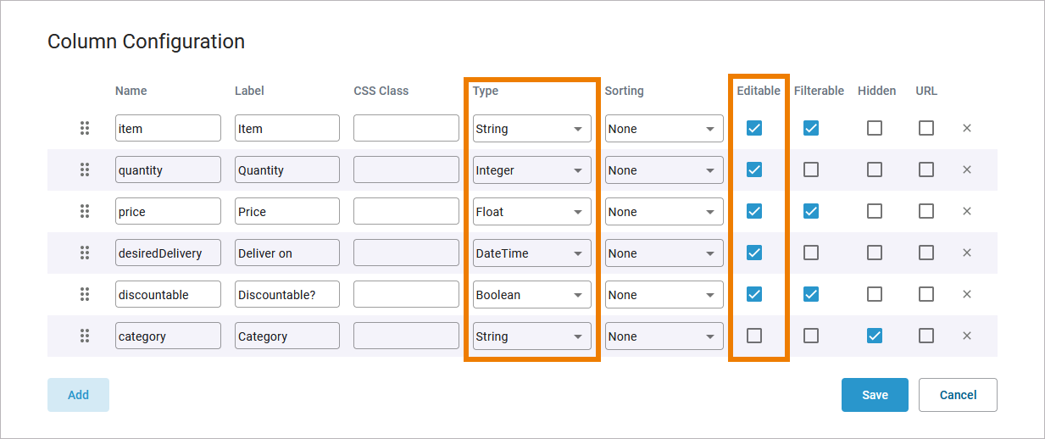
Task: Grab the drag handle for the category row
Action: (x=85, y=336)
